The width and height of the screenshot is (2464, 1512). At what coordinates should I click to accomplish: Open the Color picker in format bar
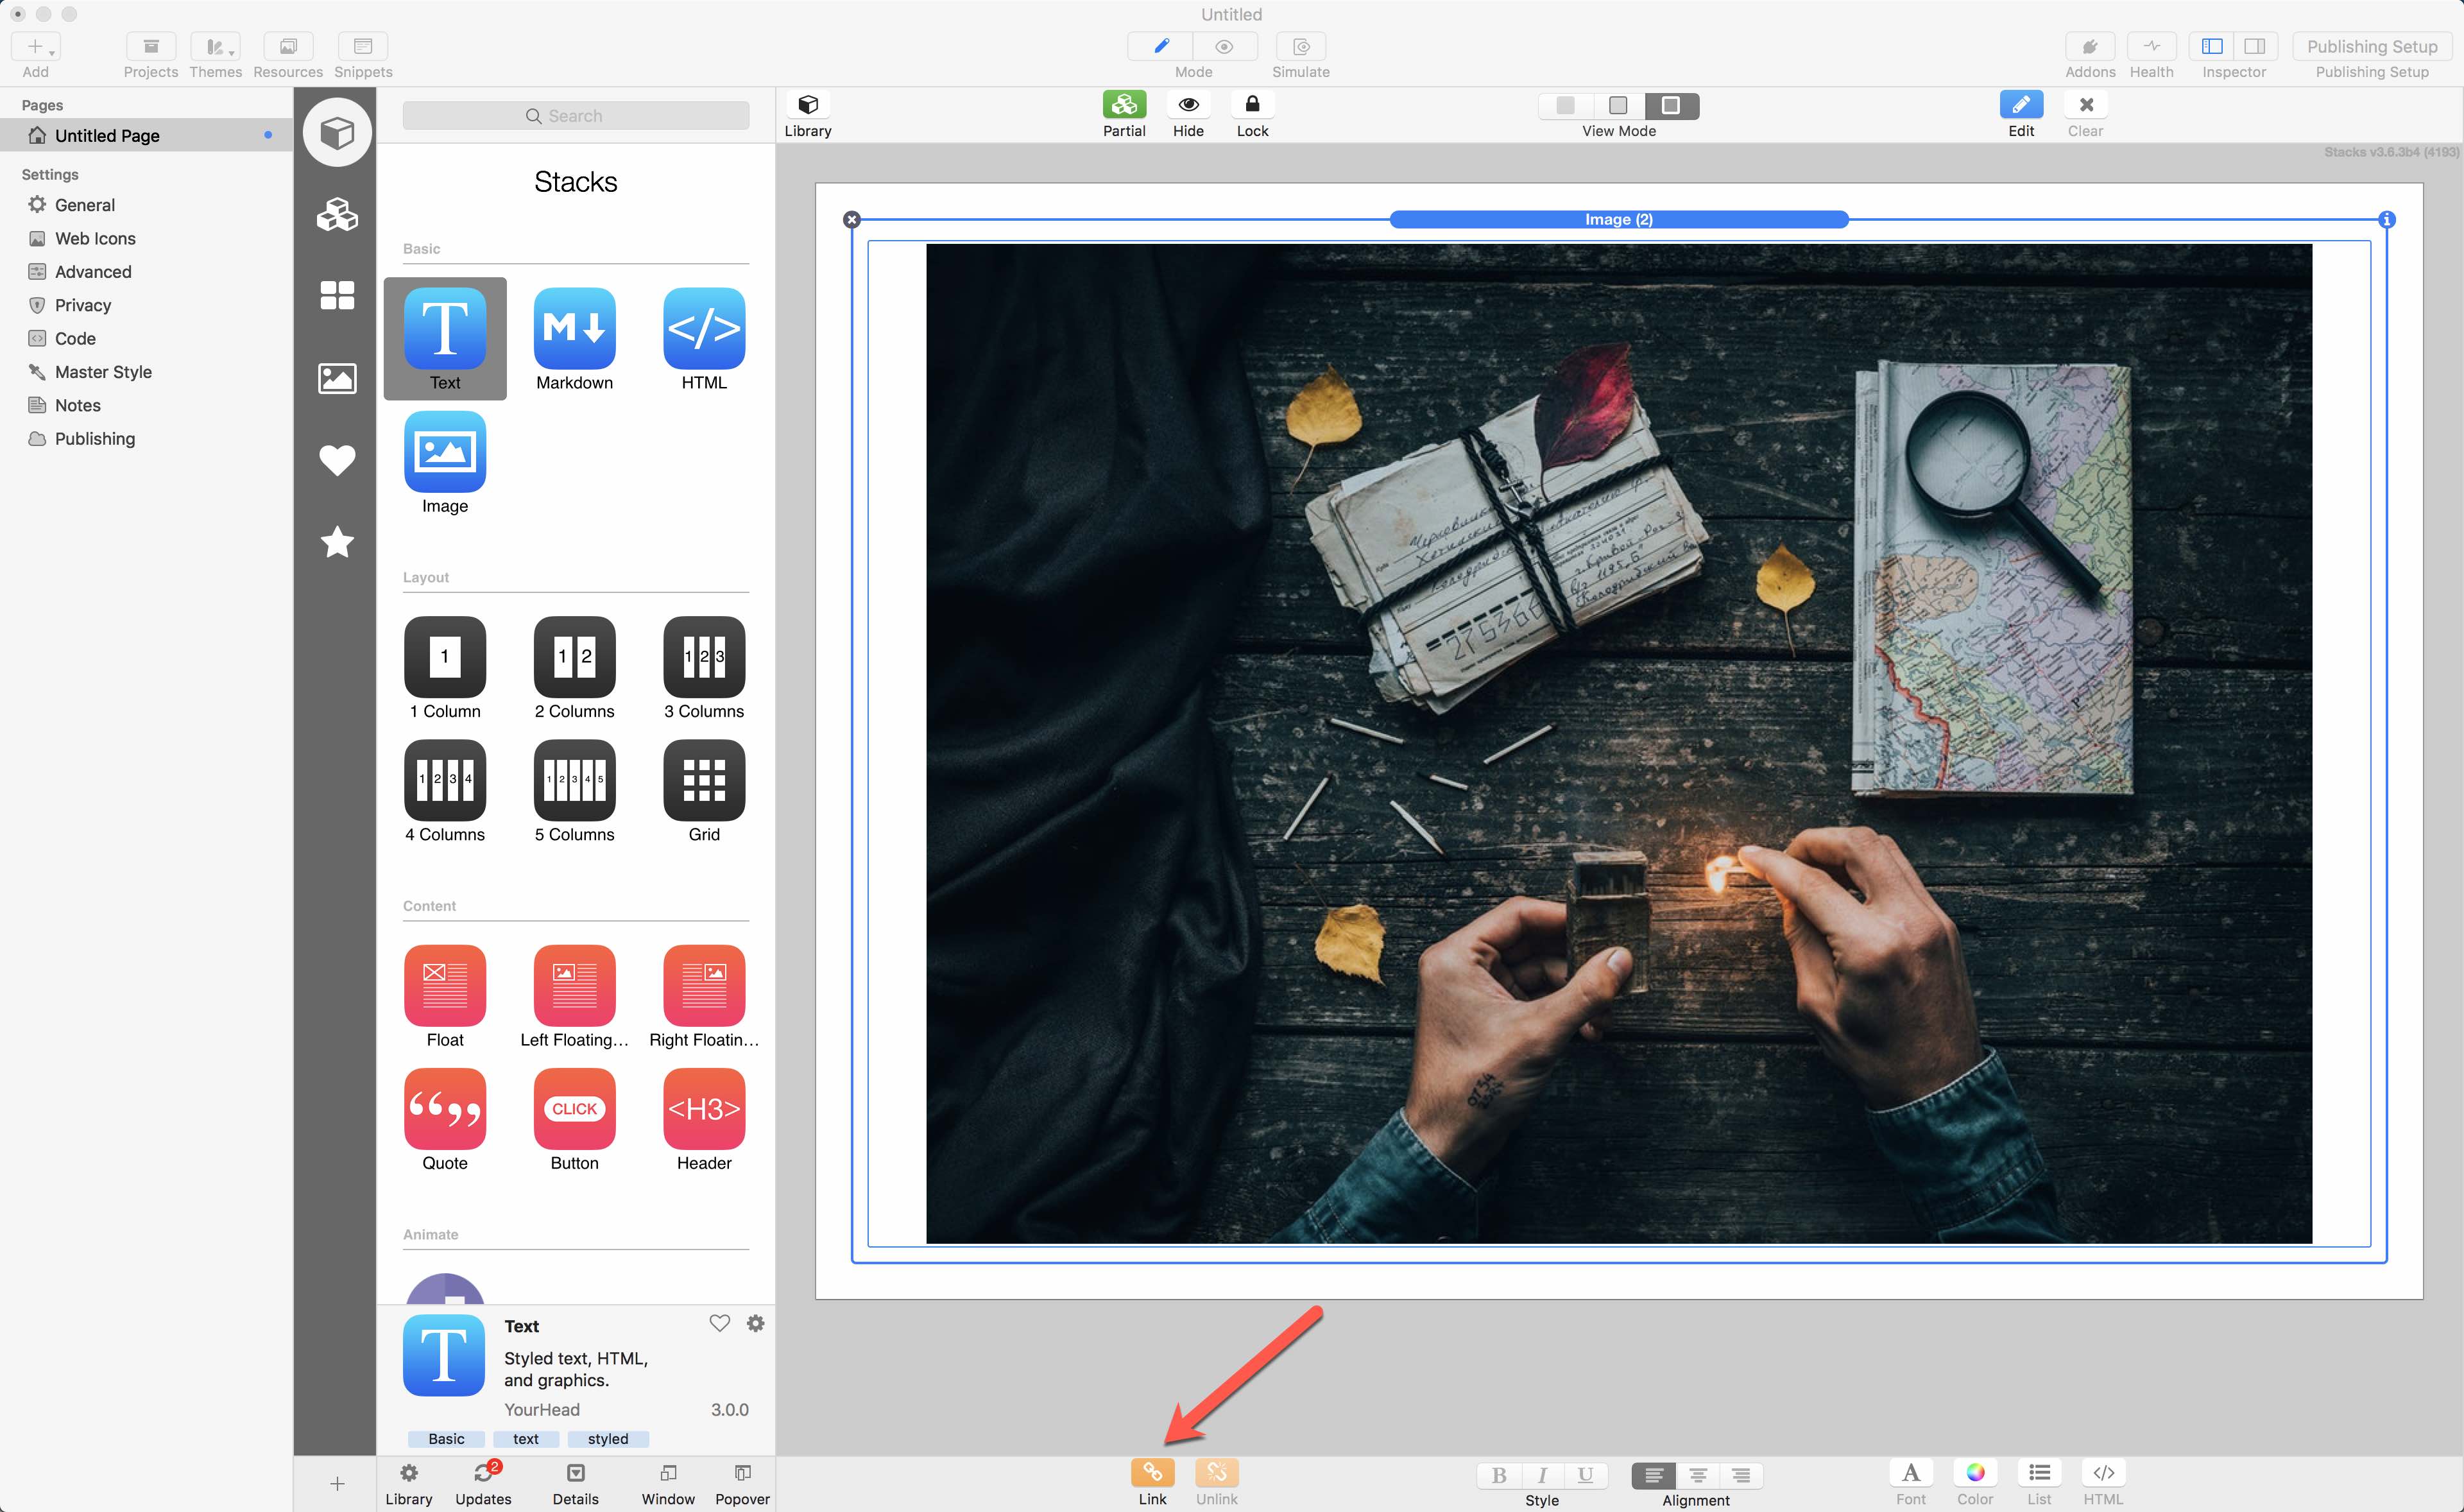tap(1974, 1472)
